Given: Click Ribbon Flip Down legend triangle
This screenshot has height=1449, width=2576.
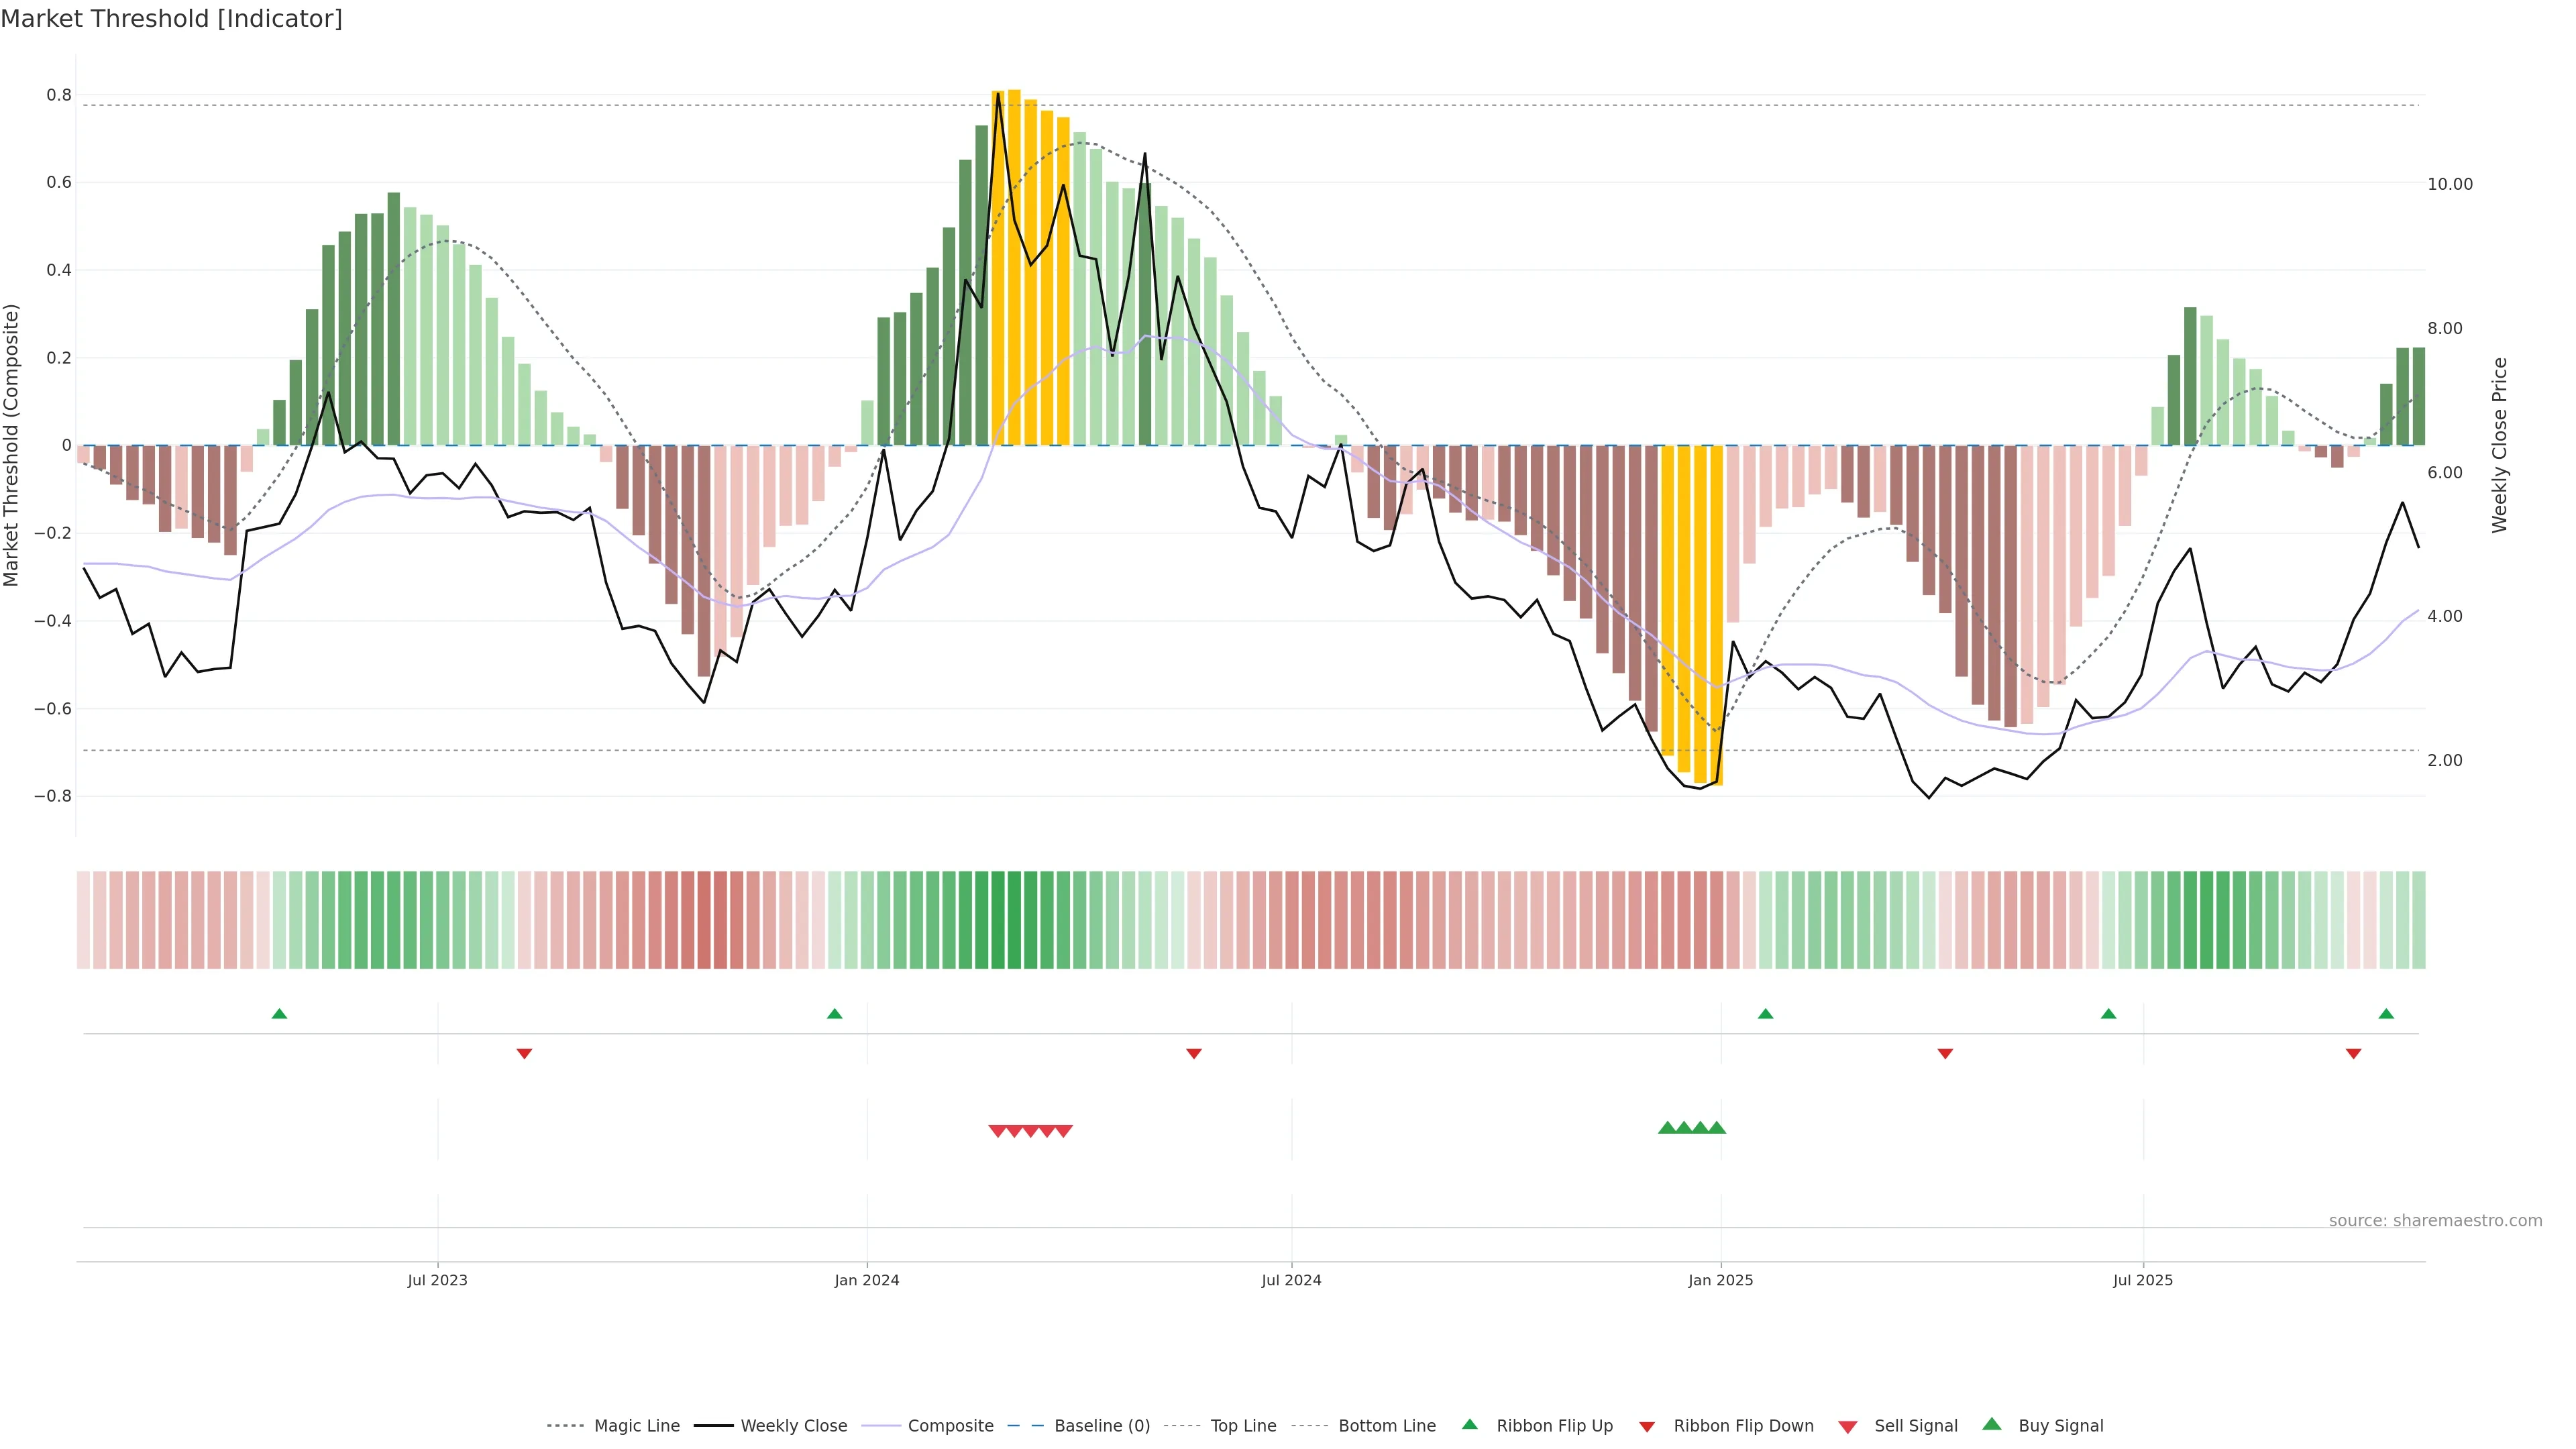Looking at the screenshot, I should (x=1647, y=1427).
